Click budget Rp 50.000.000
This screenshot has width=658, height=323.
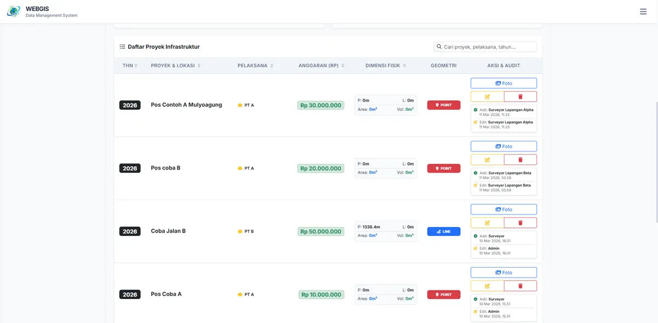[x=321, y=231]
